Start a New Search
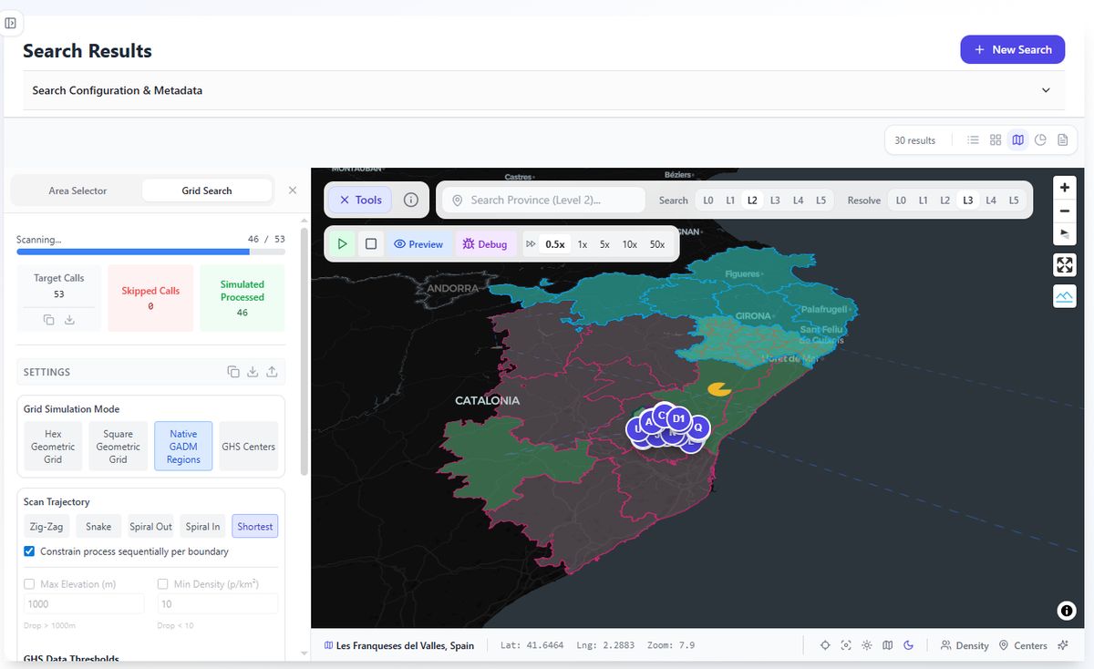The height and width of the screenshot is (669, 1094). point(1012,49)
